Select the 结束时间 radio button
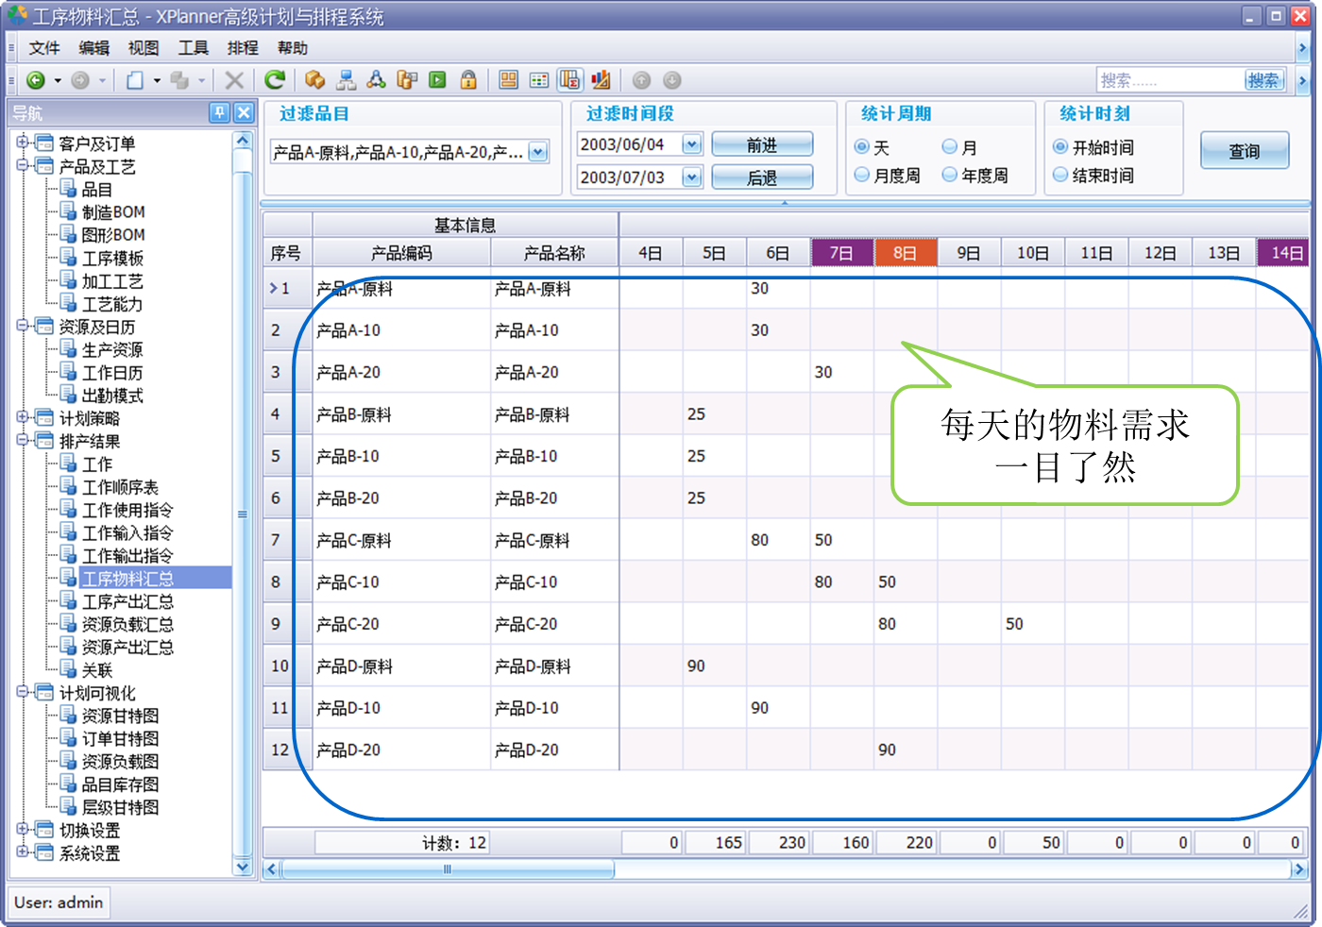The height and width of the screenshot is (927, 1322). pos(1060,175)
